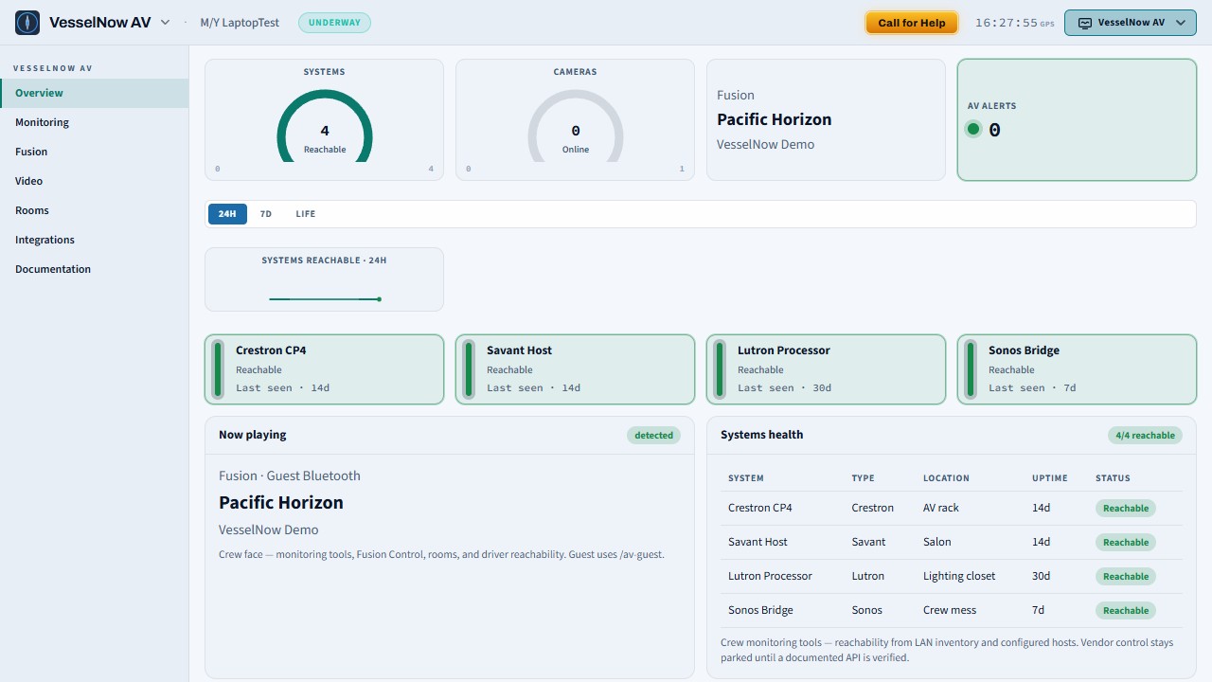Switch time range to LIFE
This screenshot has height=682, width=1212.
[x=305, y=214]
